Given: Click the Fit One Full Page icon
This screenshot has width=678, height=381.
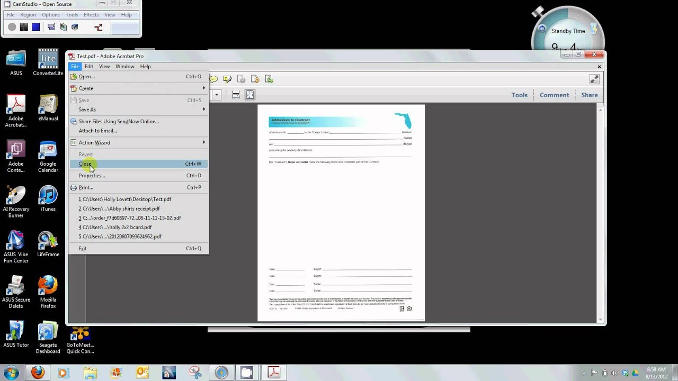Looking at the screenshot, I should click(x=250, y=95).
